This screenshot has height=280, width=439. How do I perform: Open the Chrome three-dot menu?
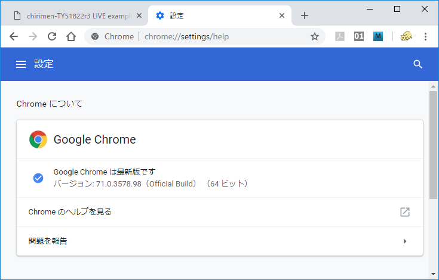click(426, 36)
